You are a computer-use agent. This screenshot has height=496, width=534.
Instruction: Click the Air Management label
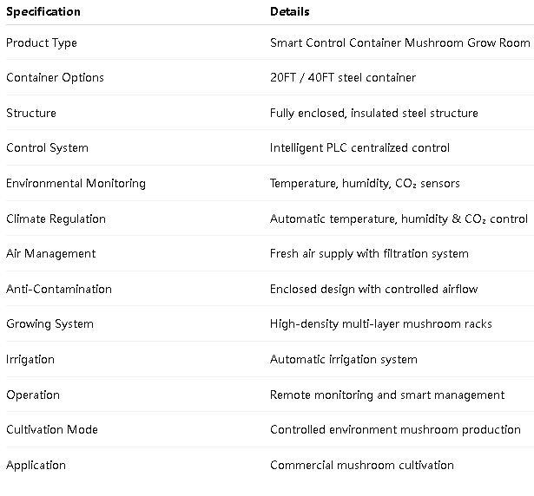tap(50, 254)
